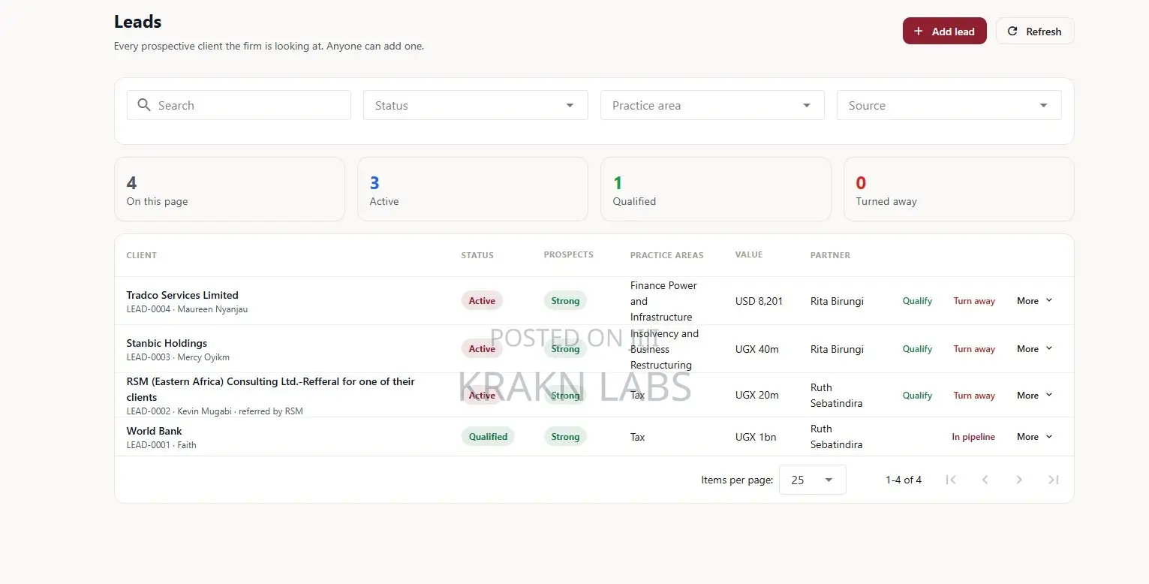Go to previous page arrow
Image resolution: width=1149 pixels, height=584 pixels.
pos(985,480)
